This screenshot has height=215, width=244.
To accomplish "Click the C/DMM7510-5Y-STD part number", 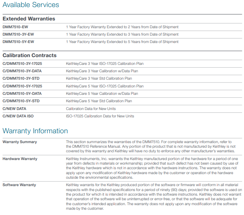I will (x=21, y=101).
